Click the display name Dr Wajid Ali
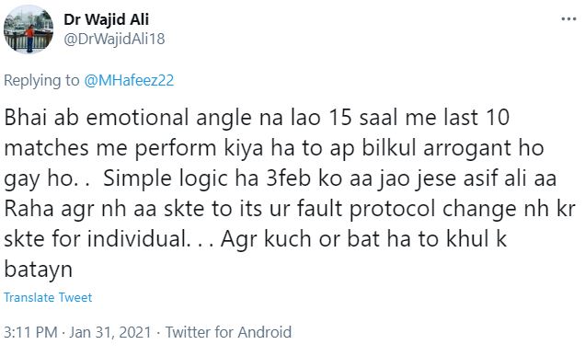 click(x=107, y=20)
